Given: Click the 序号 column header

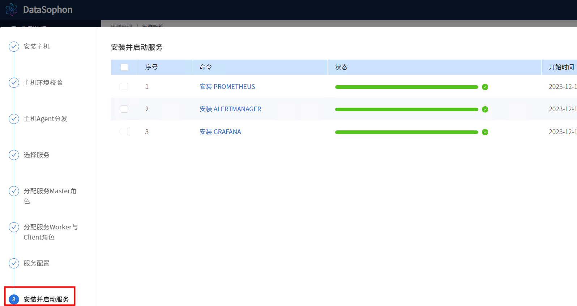Looking at the screenshot, I should click(x=151, y=67).
